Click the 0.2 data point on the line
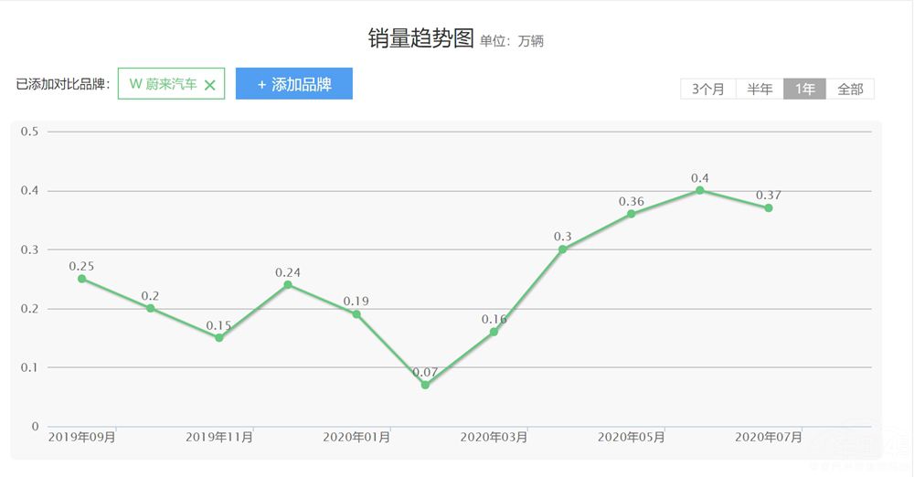This screenshot has height=477, width=914. click(151, 308)
